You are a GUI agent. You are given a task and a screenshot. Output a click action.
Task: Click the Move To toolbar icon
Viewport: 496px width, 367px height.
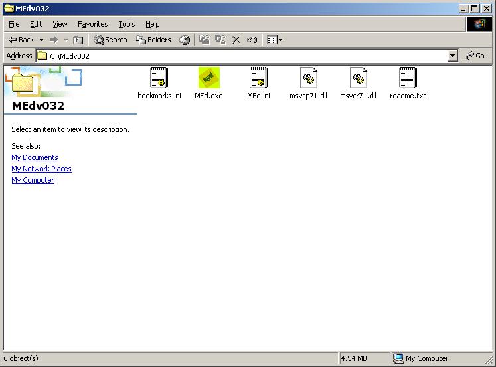click(205, 40)
